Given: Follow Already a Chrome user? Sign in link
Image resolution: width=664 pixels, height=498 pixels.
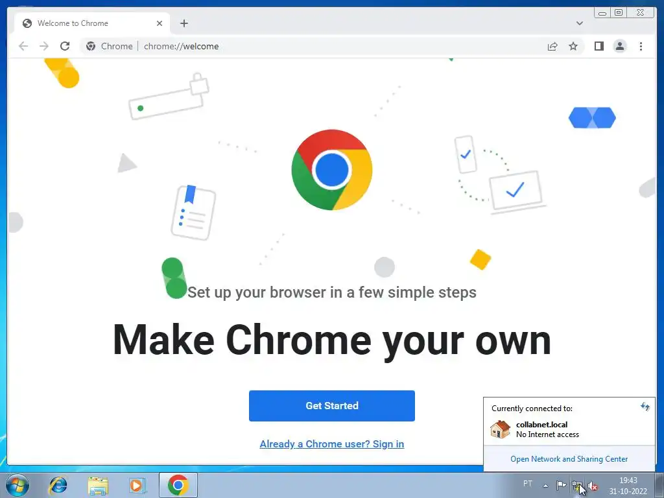Looking at the screenshot, I should pos(331,444).
